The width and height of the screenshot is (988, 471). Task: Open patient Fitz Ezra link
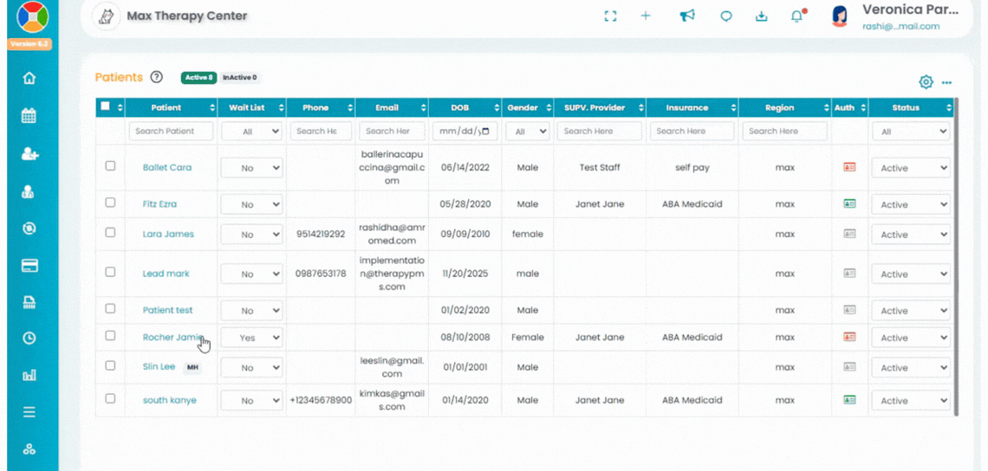coord(159,204)
